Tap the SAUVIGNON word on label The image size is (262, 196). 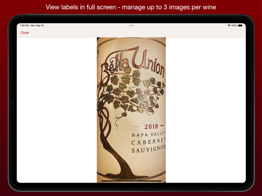coord(149,149)
